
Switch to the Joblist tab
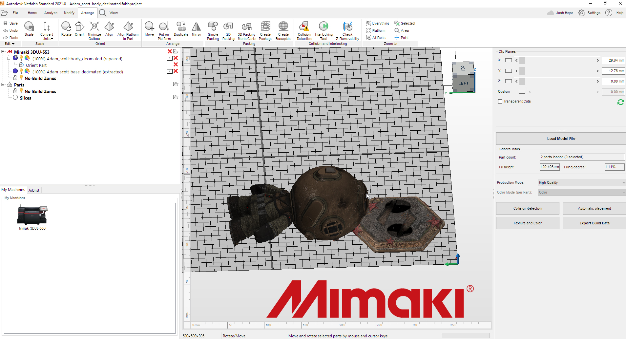tap(34, 190)
